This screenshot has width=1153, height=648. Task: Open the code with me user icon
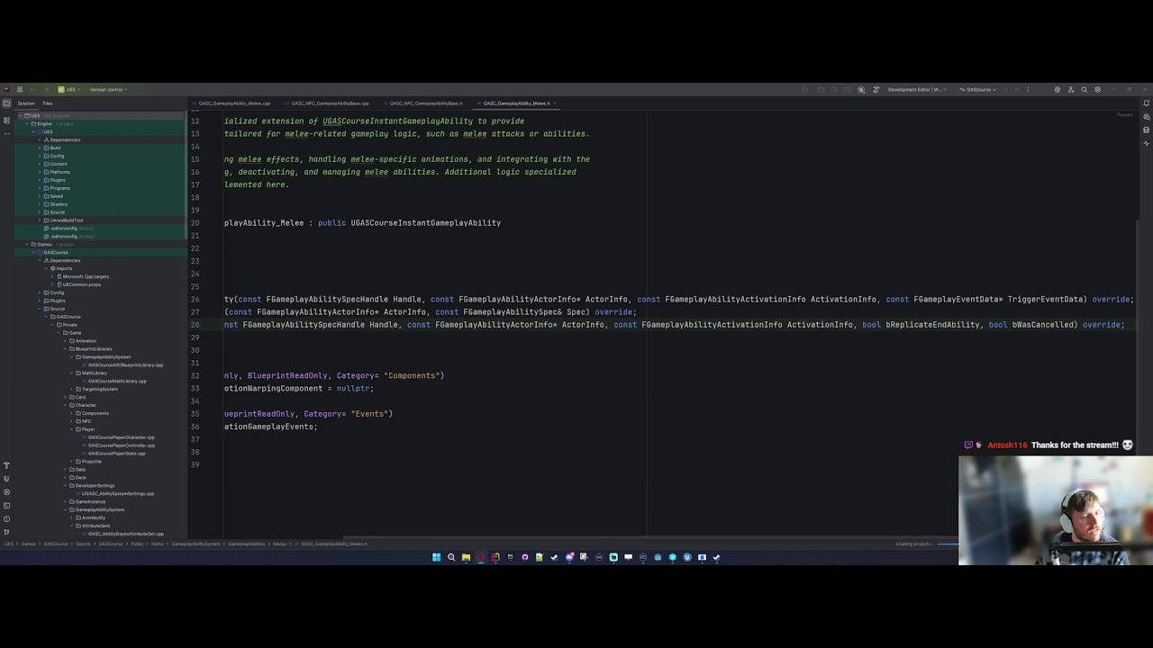point(1070,90)
